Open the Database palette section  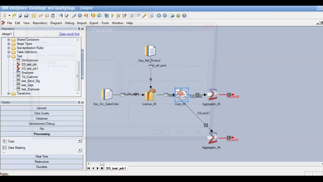point(42,119)
